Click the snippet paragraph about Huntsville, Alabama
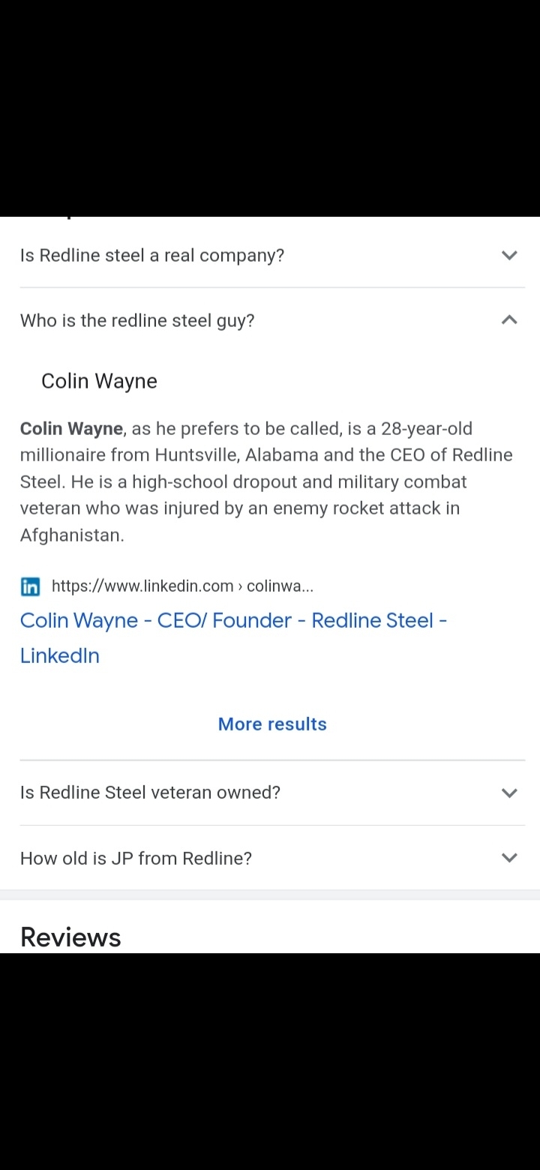 coord(266,481)
